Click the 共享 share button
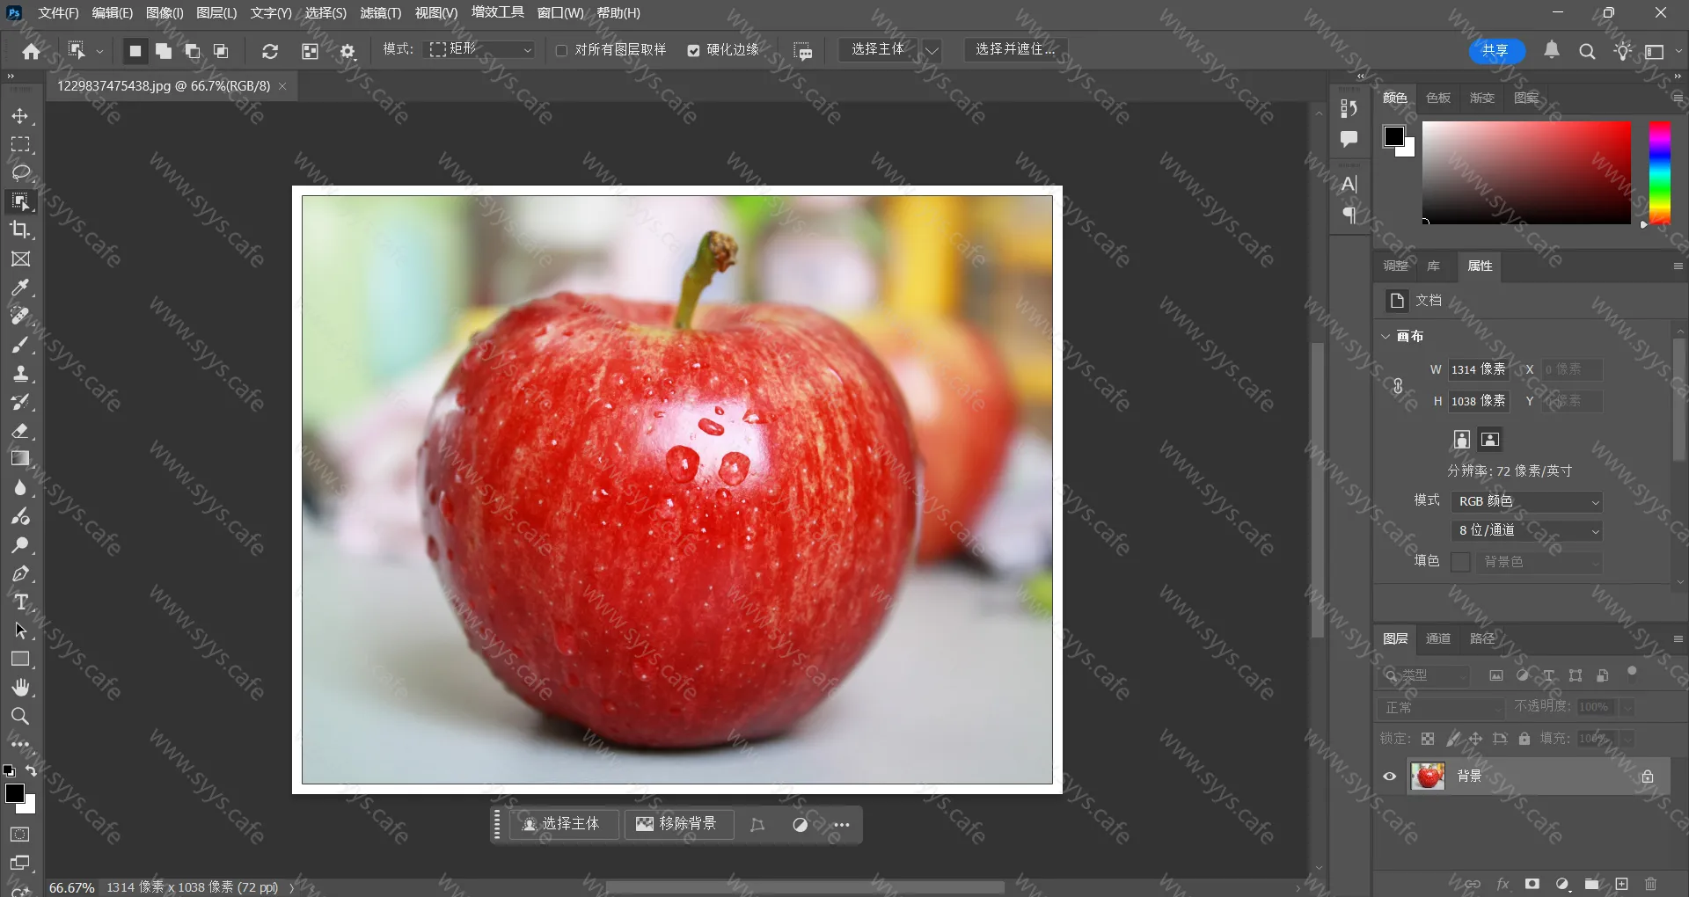 [x=1495, y=51]
